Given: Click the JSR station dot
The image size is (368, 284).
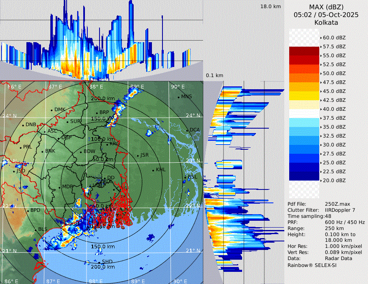Looking at the screenshot, I should click(x=138, y=155).
